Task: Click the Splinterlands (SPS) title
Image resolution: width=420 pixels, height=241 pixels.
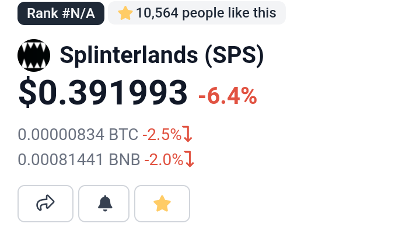Action: tap(162, 55)
